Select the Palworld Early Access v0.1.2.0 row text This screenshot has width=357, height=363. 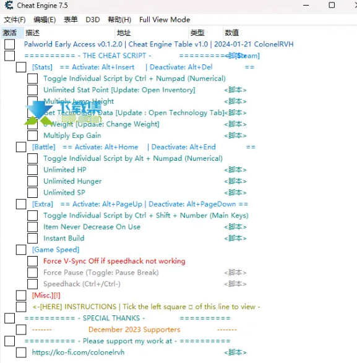[158, 45]
